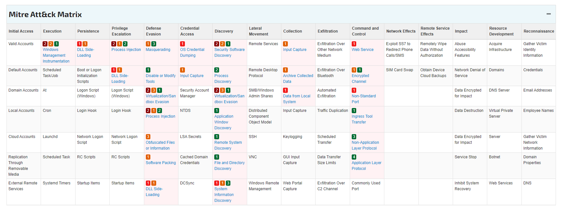The image size is (565, 216).
Task: Open the Process Discovery link
Action: tap(223, 79)
